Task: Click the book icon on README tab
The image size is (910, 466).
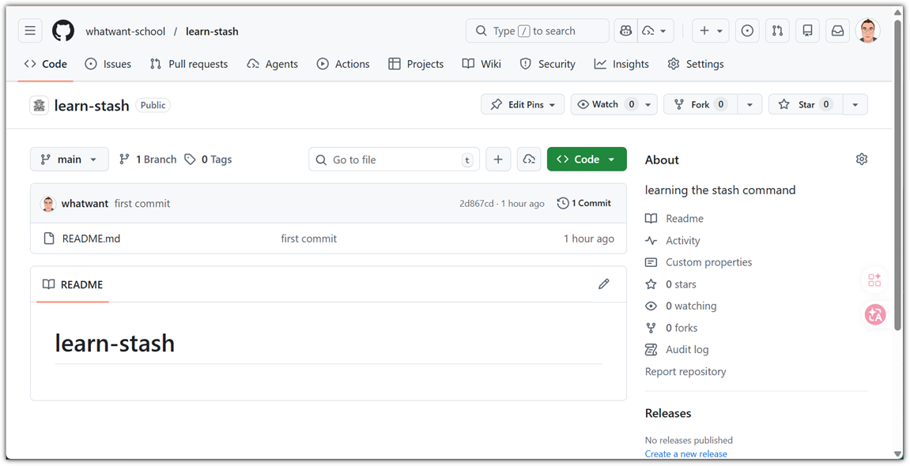Action: 49,284
